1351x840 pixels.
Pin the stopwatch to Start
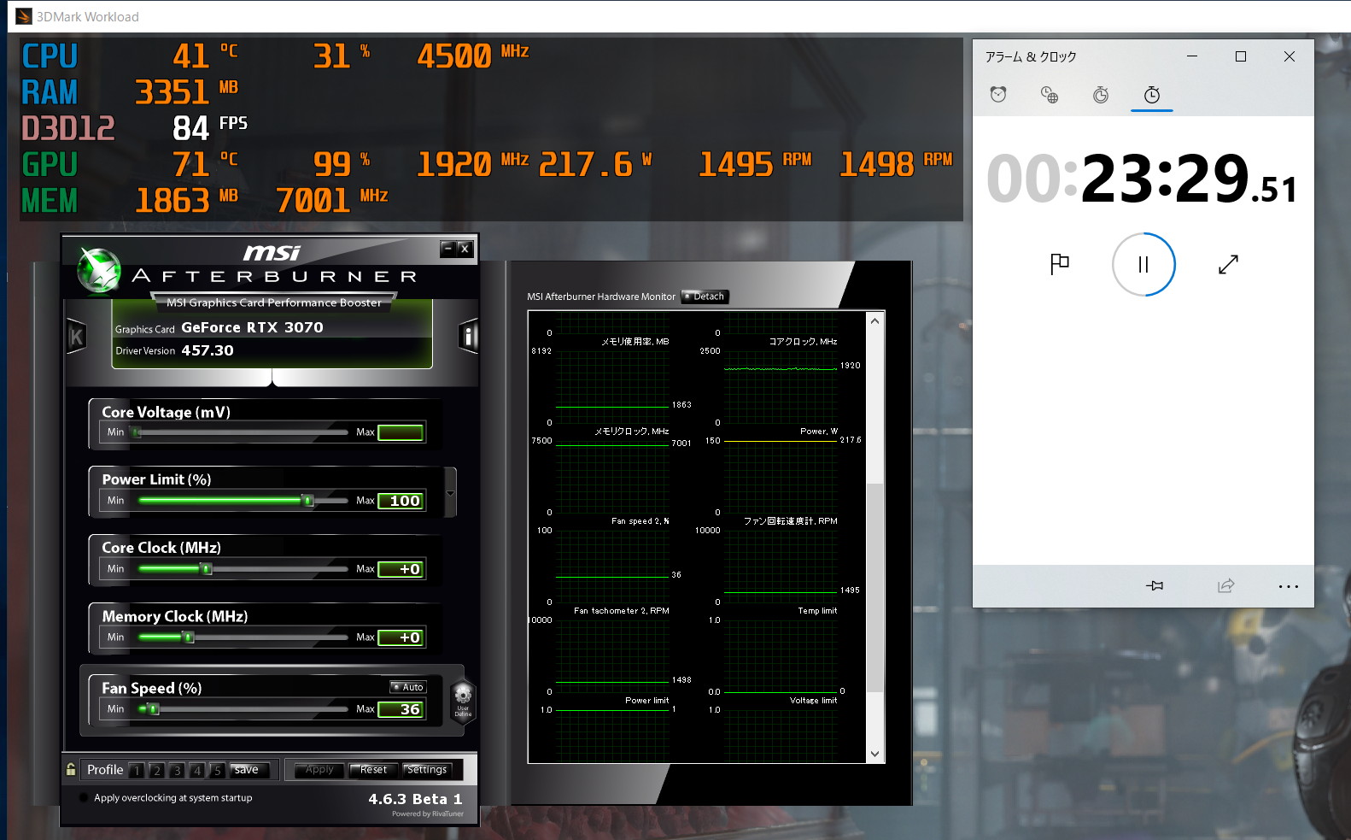click(1155, 586)
